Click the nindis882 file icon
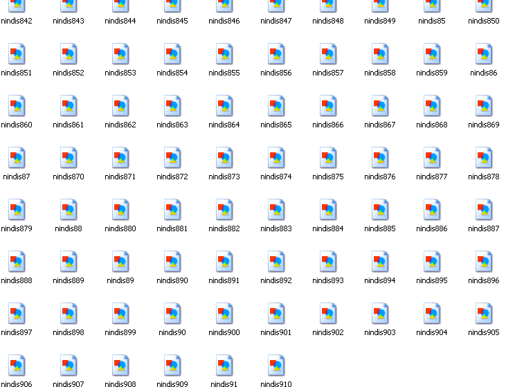The height and width of the screenshot is (387, 515). click(x=224, y=210)
